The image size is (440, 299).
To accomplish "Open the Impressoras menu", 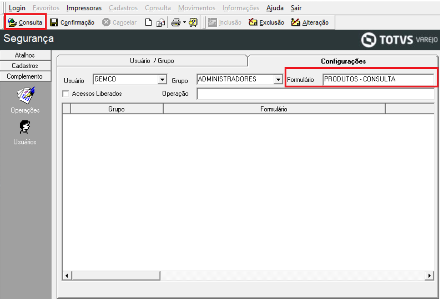I will 84,8.
